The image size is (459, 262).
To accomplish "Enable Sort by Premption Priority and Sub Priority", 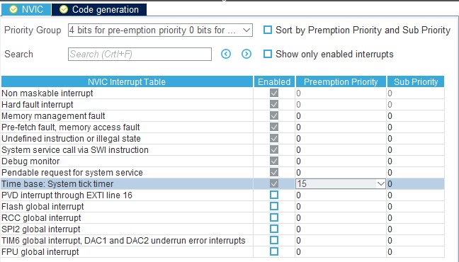I will 268,30.
